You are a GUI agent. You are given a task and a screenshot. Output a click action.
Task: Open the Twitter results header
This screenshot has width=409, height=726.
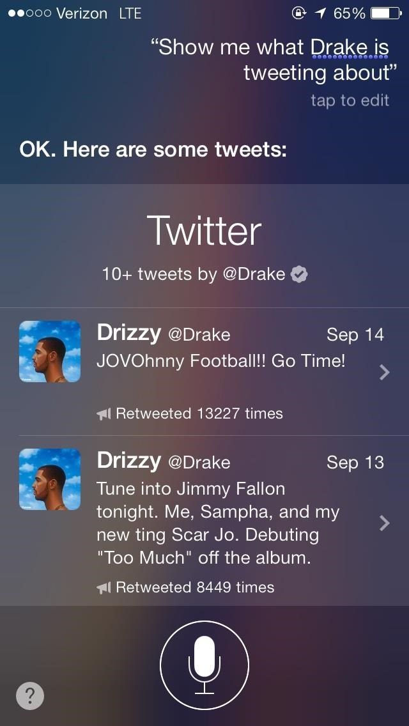(x=204, y=231)
